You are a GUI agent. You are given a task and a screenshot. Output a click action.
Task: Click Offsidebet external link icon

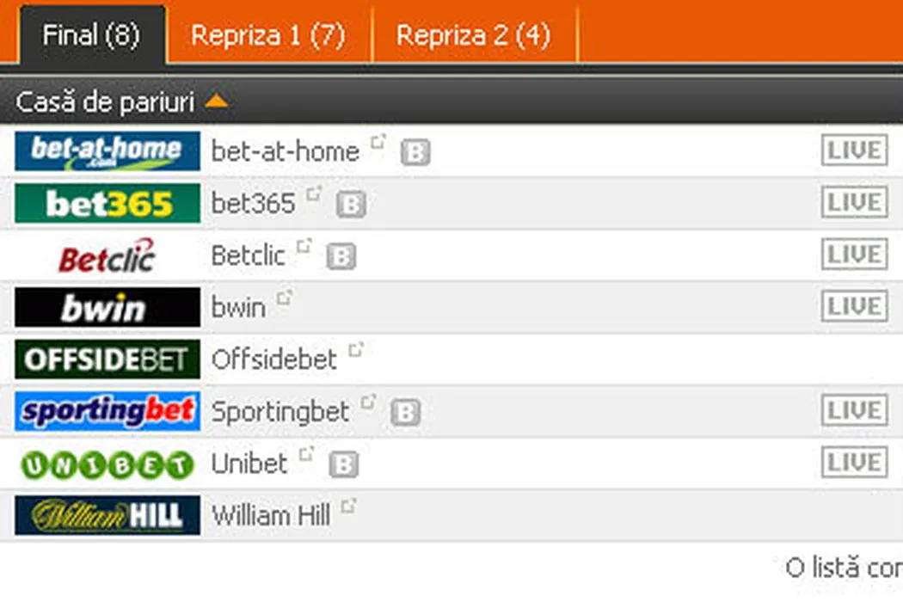pos(355,349)
